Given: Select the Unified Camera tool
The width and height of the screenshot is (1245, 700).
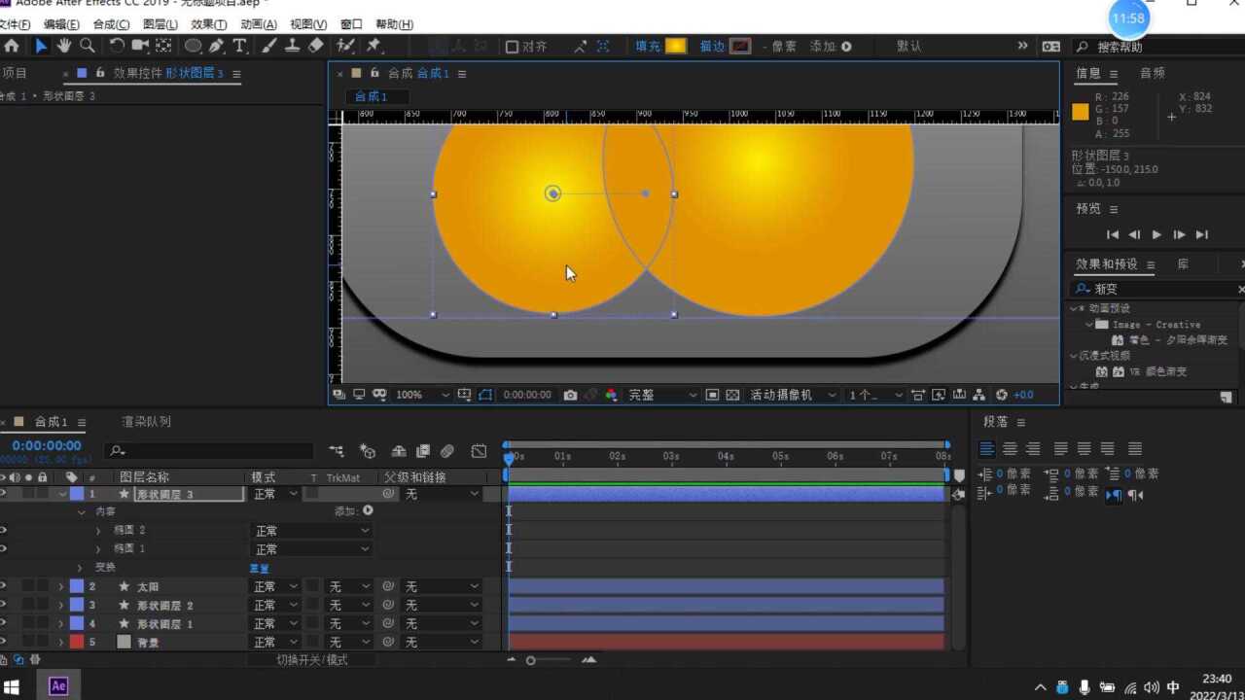Looking at the screenshot, I should pos(140,46).
